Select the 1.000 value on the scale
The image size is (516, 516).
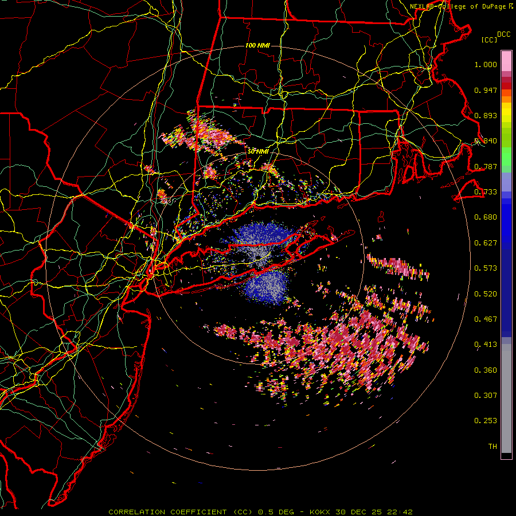486,64
